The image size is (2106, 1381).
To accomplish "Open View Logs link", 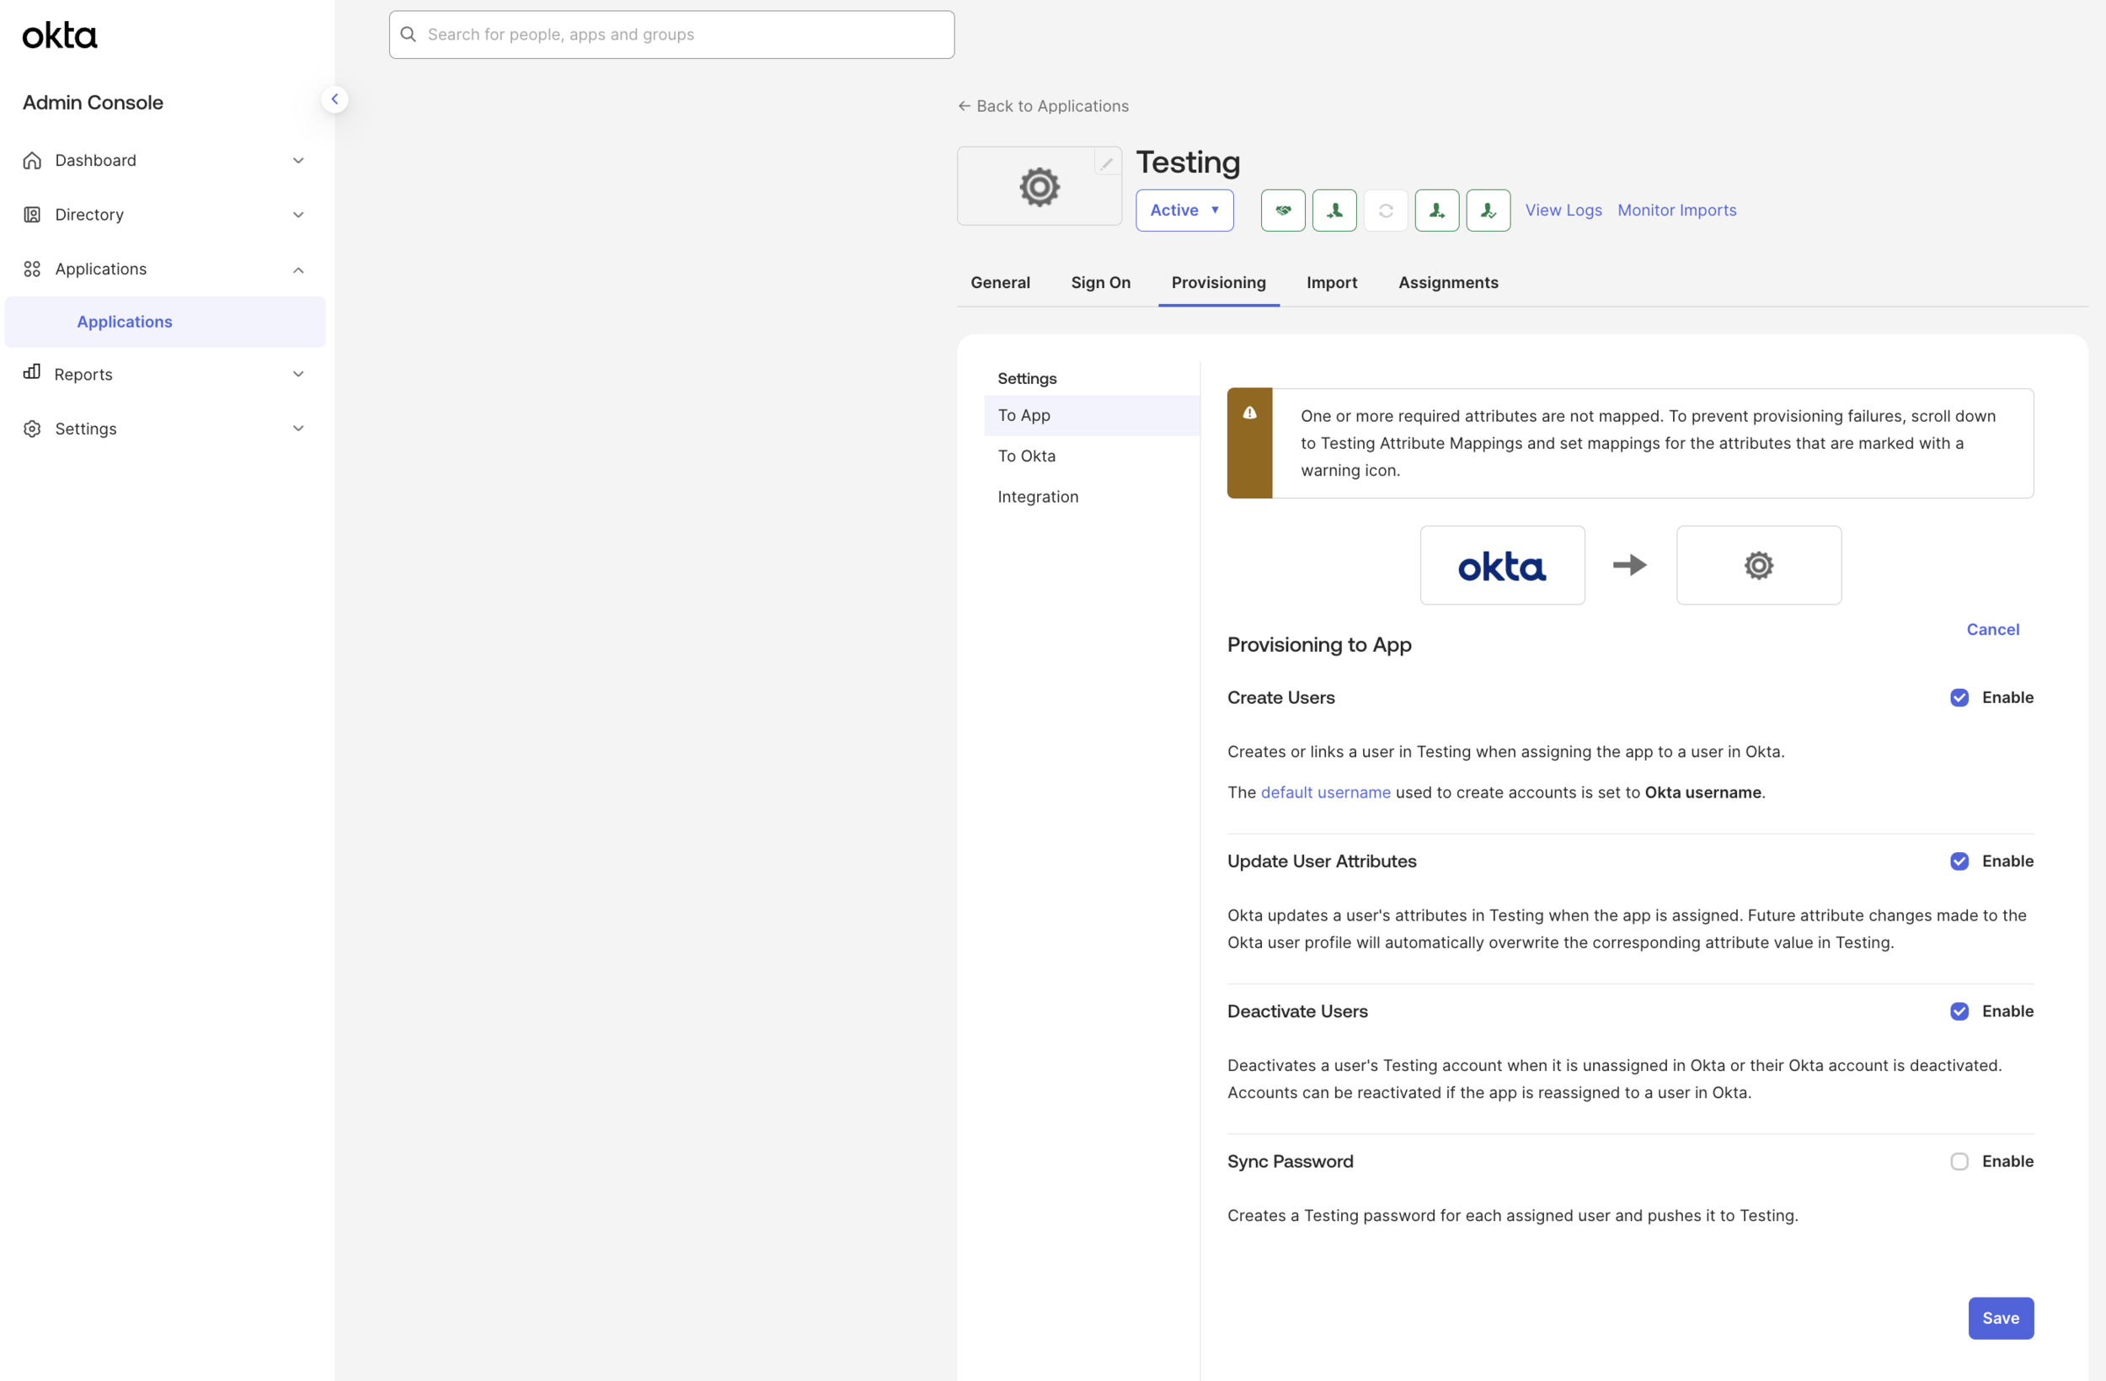I will 1563,211.
